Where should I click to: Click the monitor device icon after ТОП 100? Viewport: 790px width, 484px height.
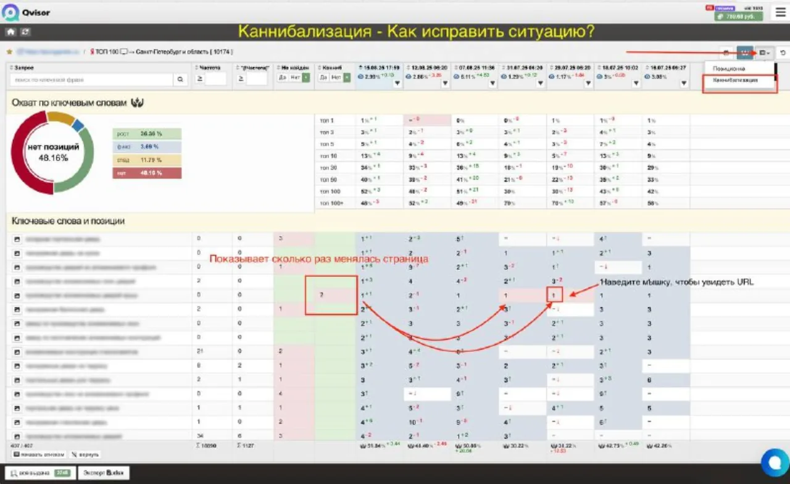click(x=123, y=52)
